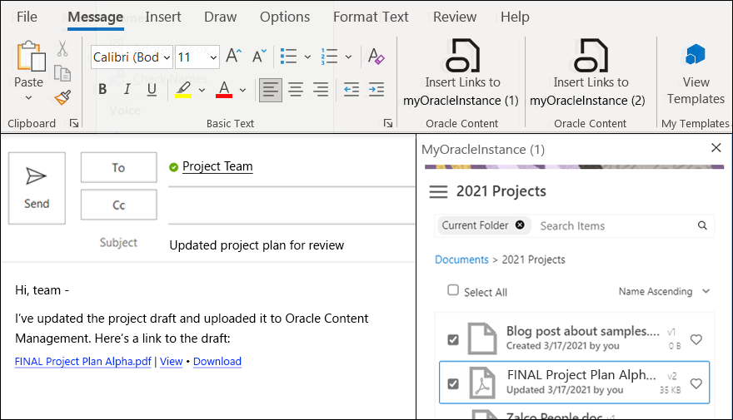Increase paragraph indent
This screenshot has height=420, width=733.
pos(376,90)
